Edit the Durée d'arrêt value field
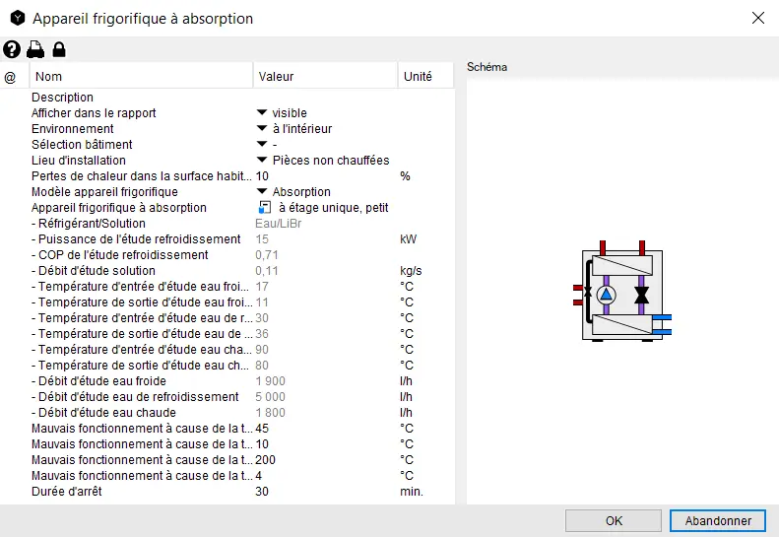Screen dimensions: 779x537 click(325, 492)
